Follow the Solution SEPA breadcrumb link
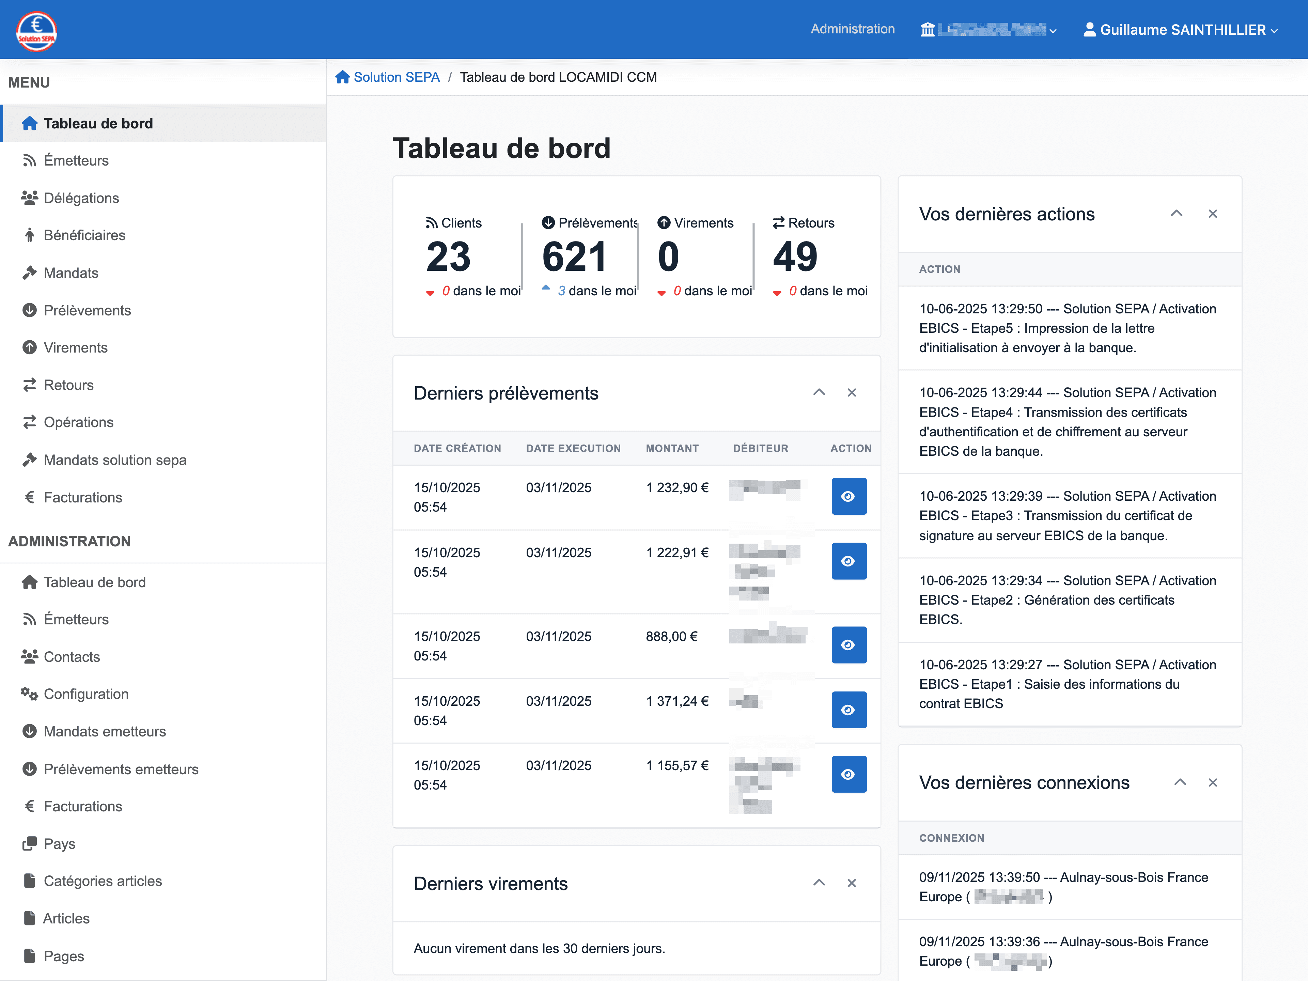This screenshot has height=981, width=1308. pos(396,77)
